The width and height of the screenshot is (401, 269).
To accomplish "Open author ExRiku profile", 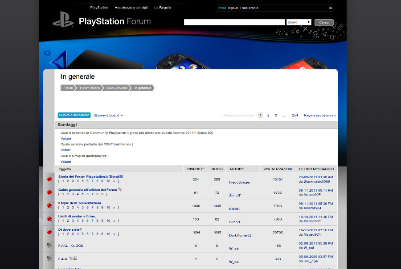I will [235, 209].
